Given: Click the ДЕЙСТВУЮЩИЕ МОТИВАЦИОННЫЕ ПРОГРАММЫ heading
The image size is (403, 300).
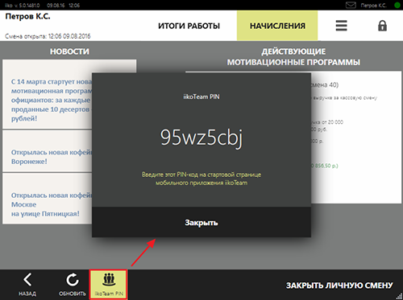Looking at the screenshot, I should (293, 57).
